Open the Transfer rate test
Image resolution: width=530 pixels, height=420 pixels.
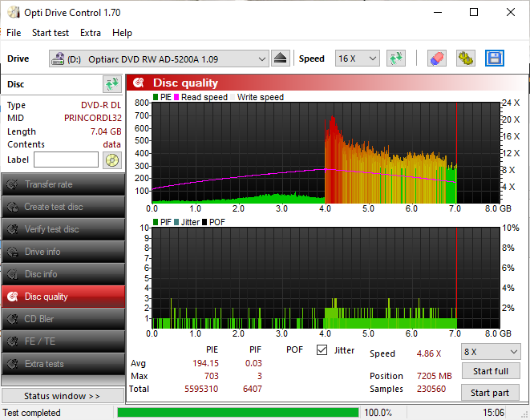(x=63, y=184)
